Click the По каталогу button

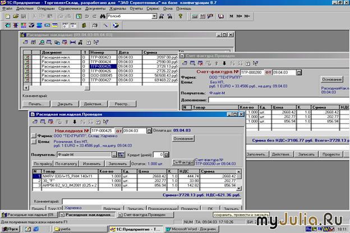click(66, 164)
